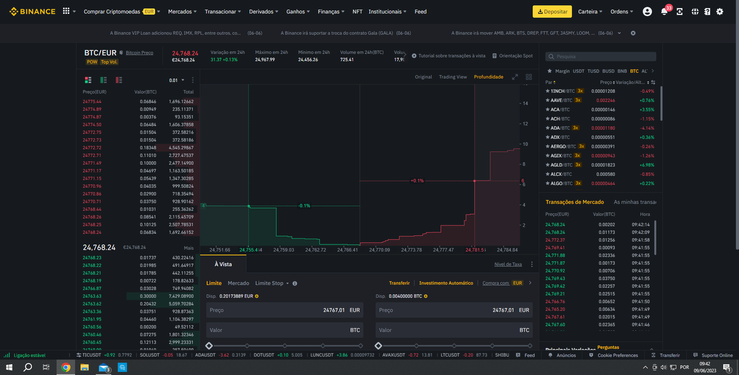The image size is (739, 375).
Task: Favorite the ALCX/BTC pair star
Action: point(548,174)
